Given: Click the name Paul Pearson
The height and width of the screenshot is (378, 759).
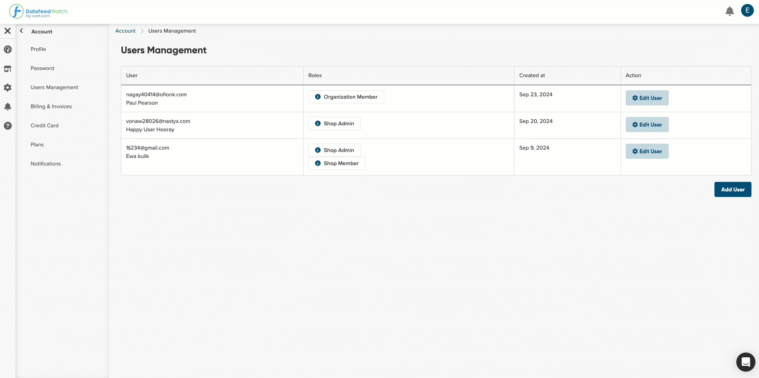Looking at the screenshot, I should [x=142, y=103].
